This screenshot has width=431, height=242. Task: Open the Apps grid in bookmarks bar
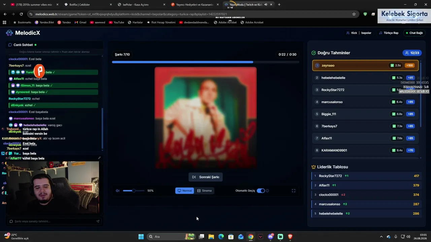[x=4, y=22]
